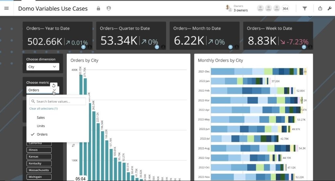The height and width of the screenshot is (181, 335).
Task: Select the Kentucky filter button
Action: tap(39, 163)
